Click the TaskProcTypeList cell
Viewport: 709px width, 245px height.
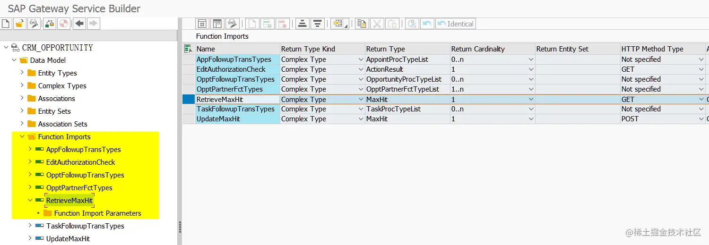coord(408,109)
